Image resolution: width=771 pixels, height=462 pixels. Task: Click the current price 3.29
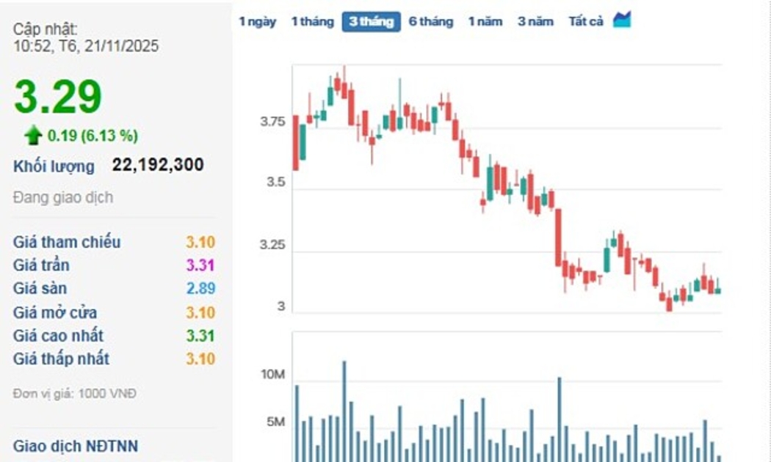coord(58,97)
